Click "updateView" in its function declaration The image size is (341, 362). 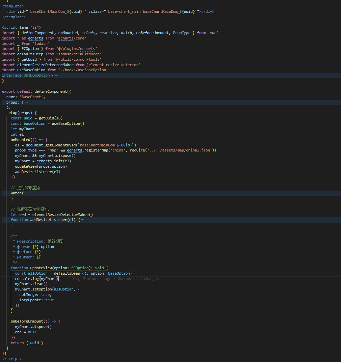[x=41, y=268]
